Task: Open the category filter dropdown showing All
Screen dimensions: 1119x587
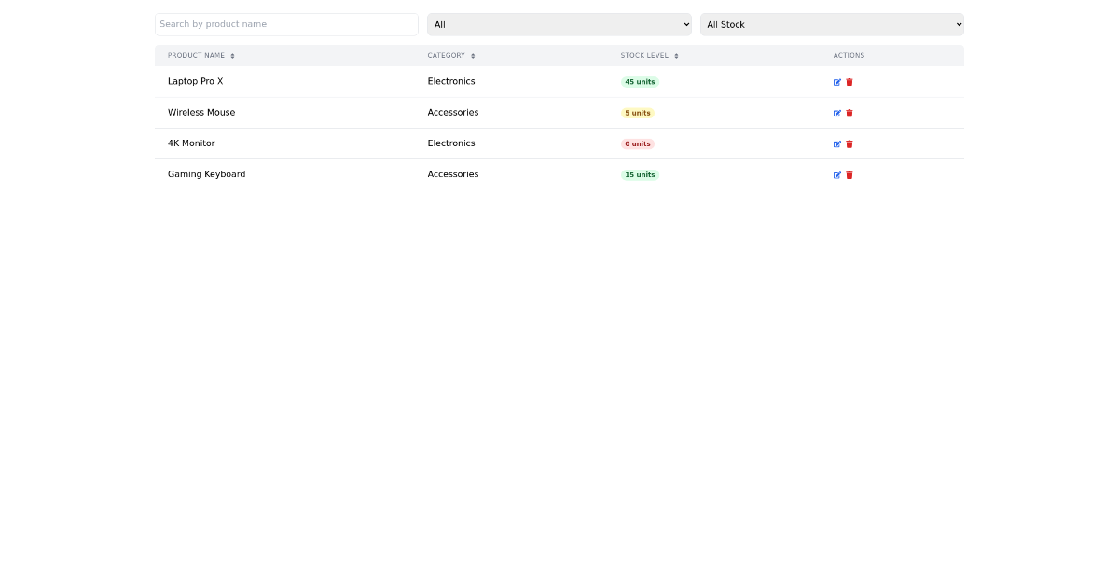Action: (559, 24)
